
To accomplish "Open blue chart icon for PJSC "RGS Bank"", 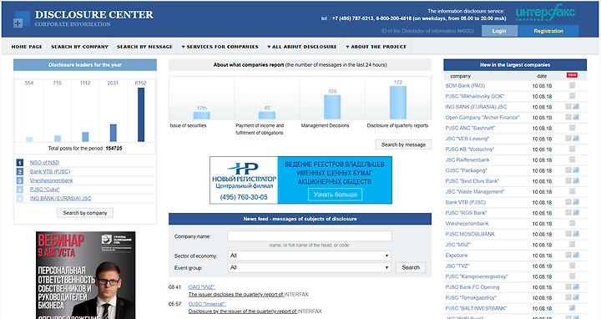I will point(576,213).
